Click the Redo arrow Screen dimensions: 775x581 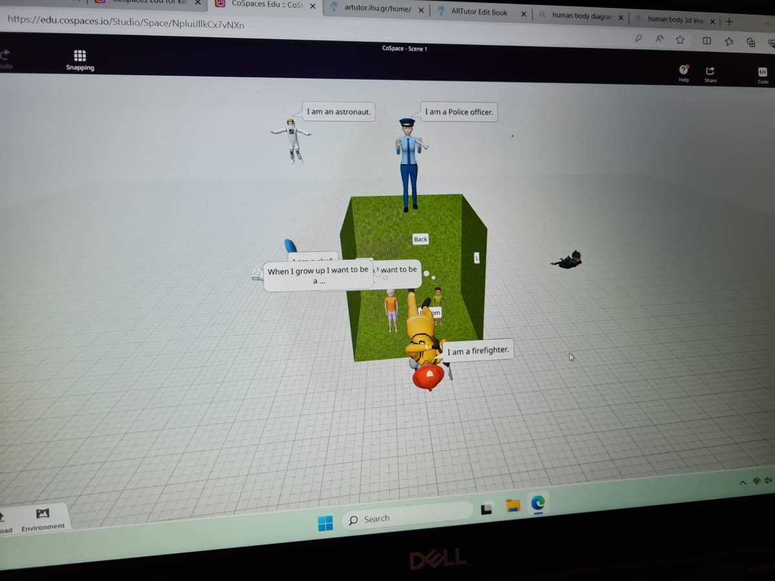click(5, 59)
